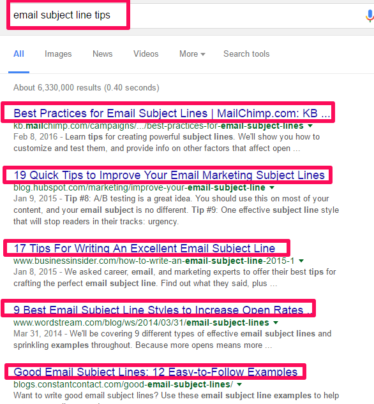The image size is (374, 404).
Task: Click the kb.mailchimp.com green URL text
Action: coord(158,126)
